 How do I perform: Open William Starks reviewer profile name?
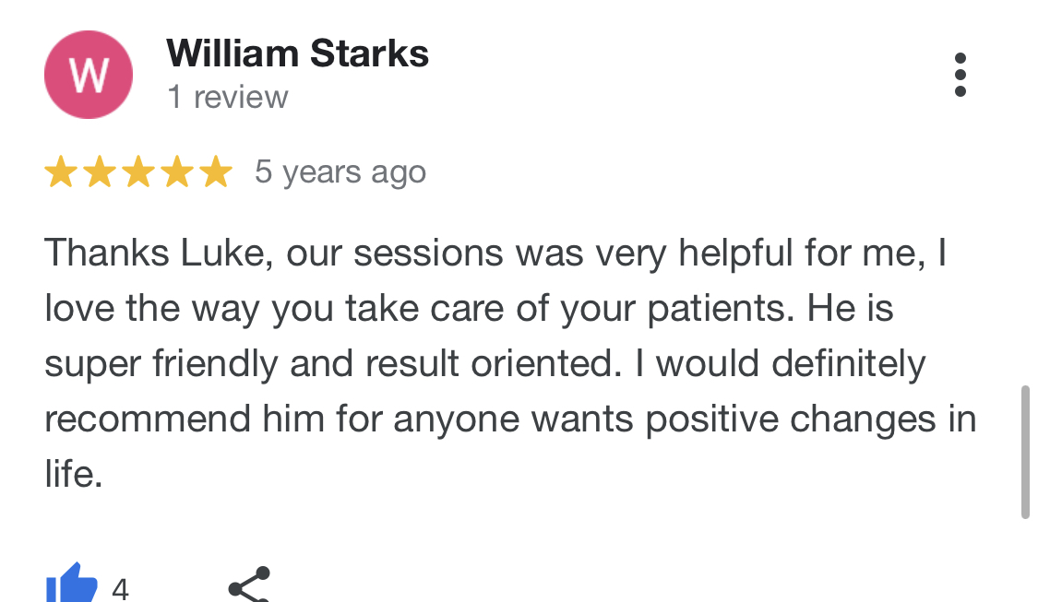pos(297,53)
